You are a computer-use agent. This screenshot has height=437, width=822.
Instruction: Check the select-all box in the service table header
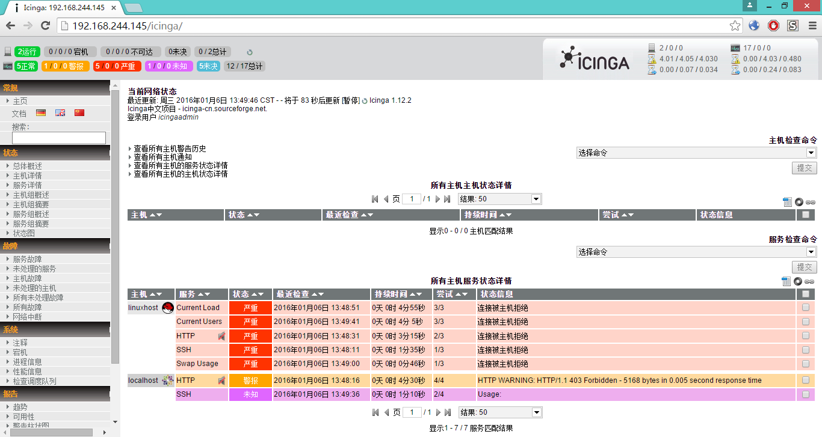click(805, 294)
